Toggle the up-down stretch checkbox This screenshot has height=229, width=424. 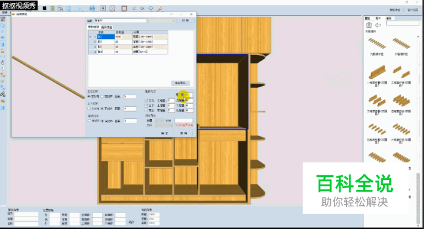(146, 106)
